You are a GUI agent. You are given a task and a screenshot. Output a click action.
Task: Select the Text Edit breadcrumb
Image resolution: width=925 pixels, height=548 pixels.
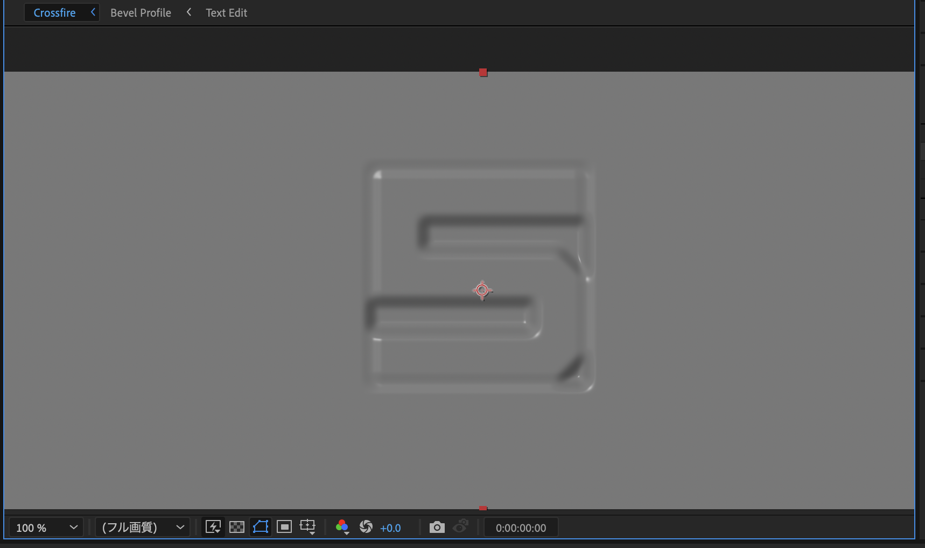(226, 12)
